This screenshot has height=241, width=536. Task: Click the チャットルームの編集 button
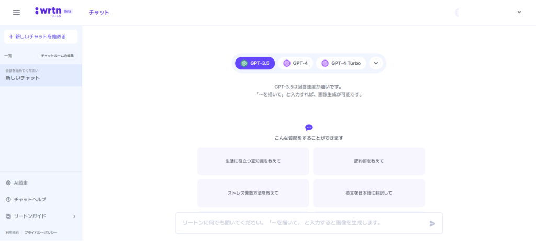pyautogui.click(x=58, y=56)
